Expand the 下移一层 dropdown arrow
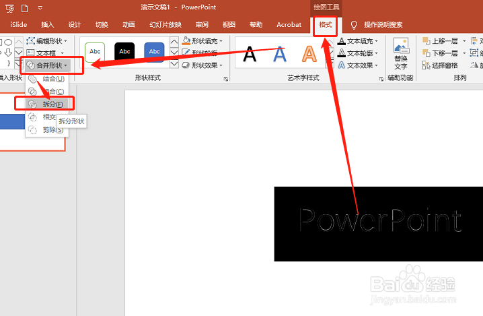The image size is (483, 316). [464, 53]
